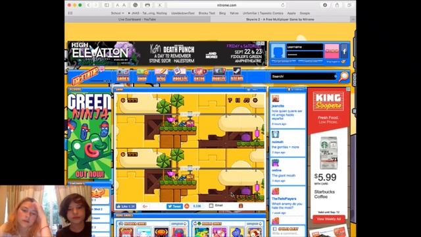Toggle the game sound icon
421x237 pixels.
255,100
